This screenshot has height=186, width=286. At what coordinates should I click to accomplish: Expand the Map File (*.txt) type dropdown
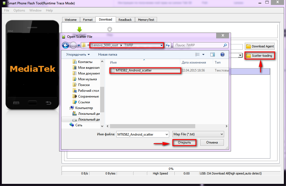click(222, 134)
